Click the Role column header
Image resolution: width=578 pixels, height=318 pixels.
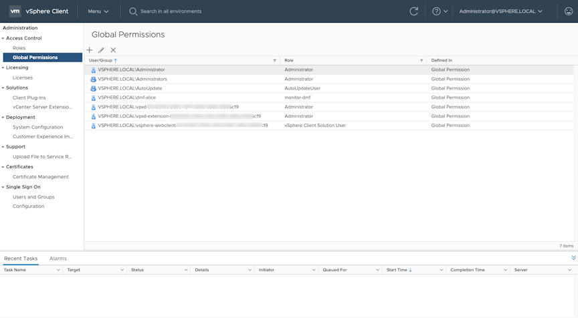(x=288, y=60)
